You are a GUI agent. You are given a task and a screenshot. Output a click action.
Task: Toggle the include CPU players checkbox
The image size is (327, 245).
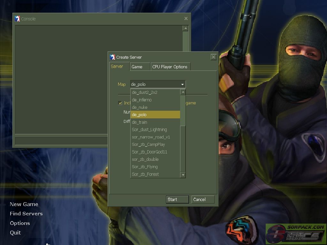coord(120,103)
